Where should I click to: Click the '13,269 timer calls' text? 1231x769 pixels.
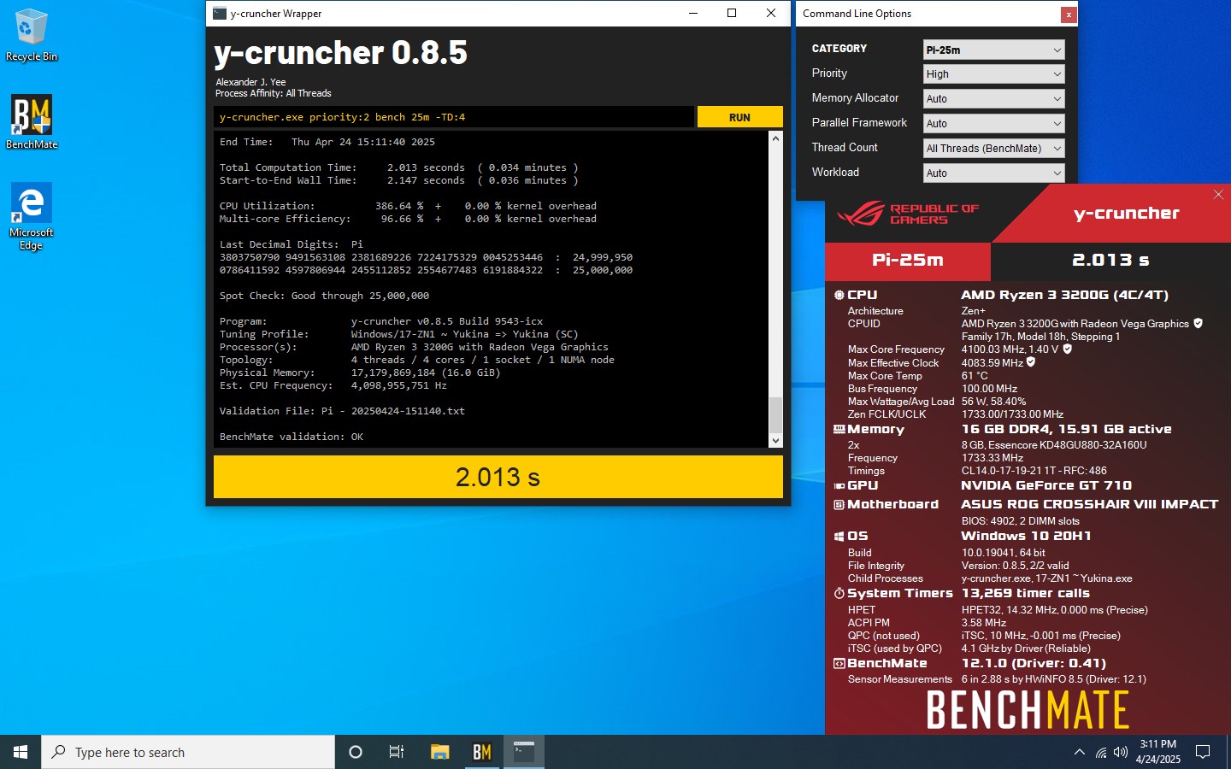(1025, 593)
